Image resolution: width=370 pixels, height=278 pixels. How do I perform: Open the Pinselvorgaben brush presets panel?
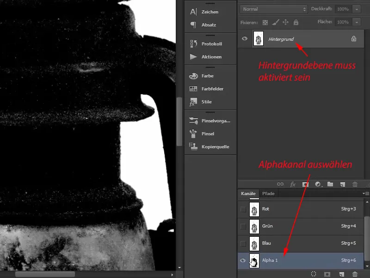[x=210, y=121]
